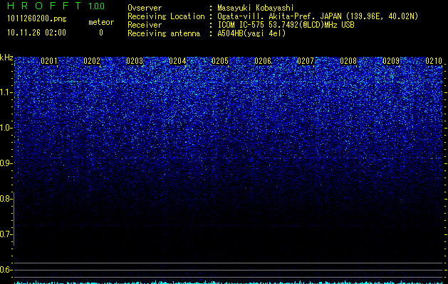Screen dimensions: 448x284
Task: Click the 0204 time marker
Action: coord(177,61)
